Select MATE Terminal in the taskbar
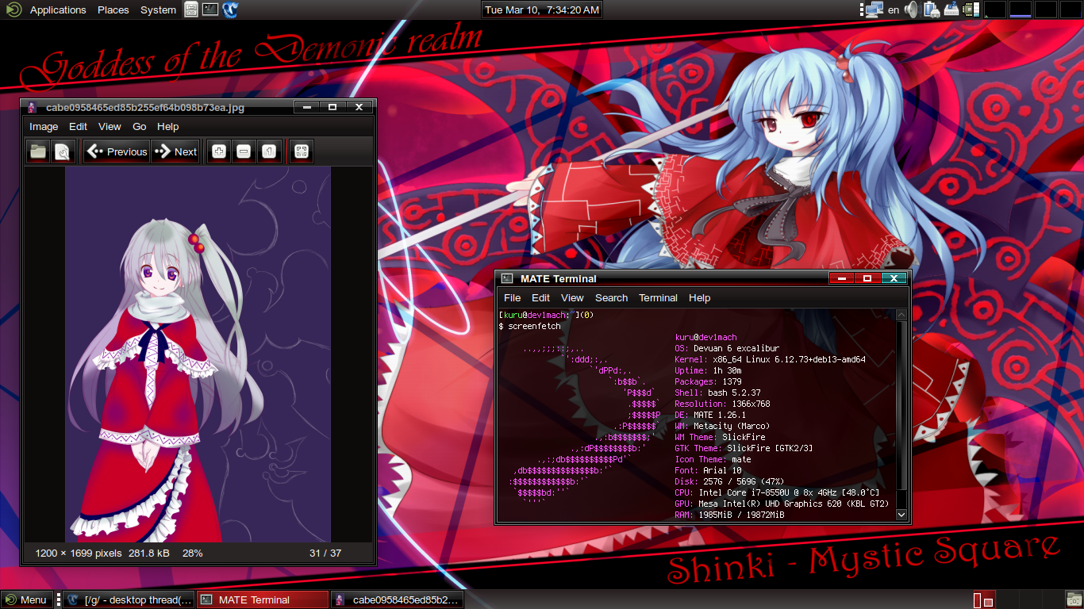 [x=263, y=599]
